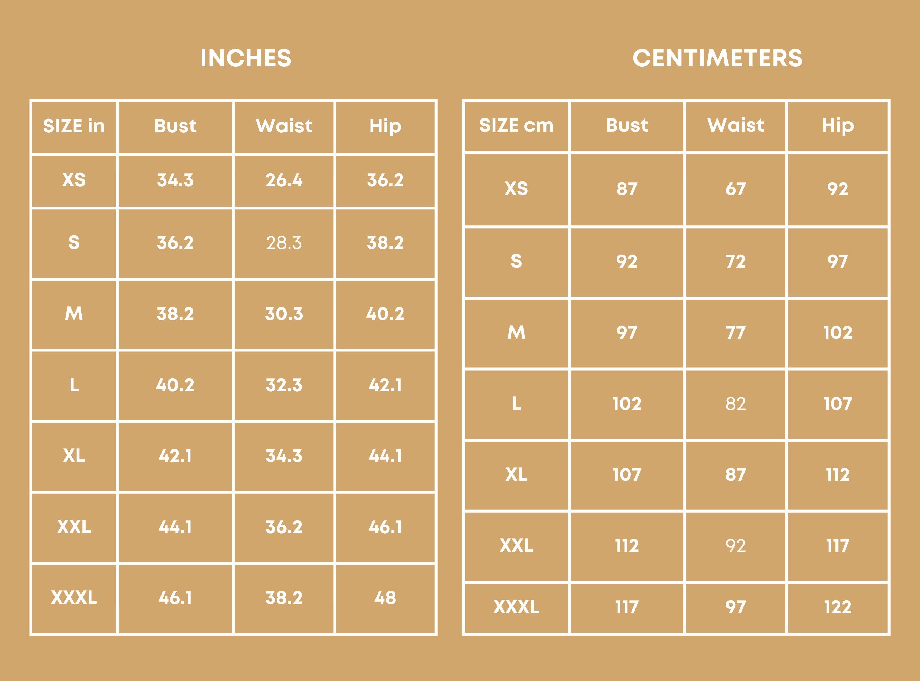Image resolution: width=920 pixels, height=681 pixels.
Task: Click the CENTIMETERS table title
Action: click(718, 58)
